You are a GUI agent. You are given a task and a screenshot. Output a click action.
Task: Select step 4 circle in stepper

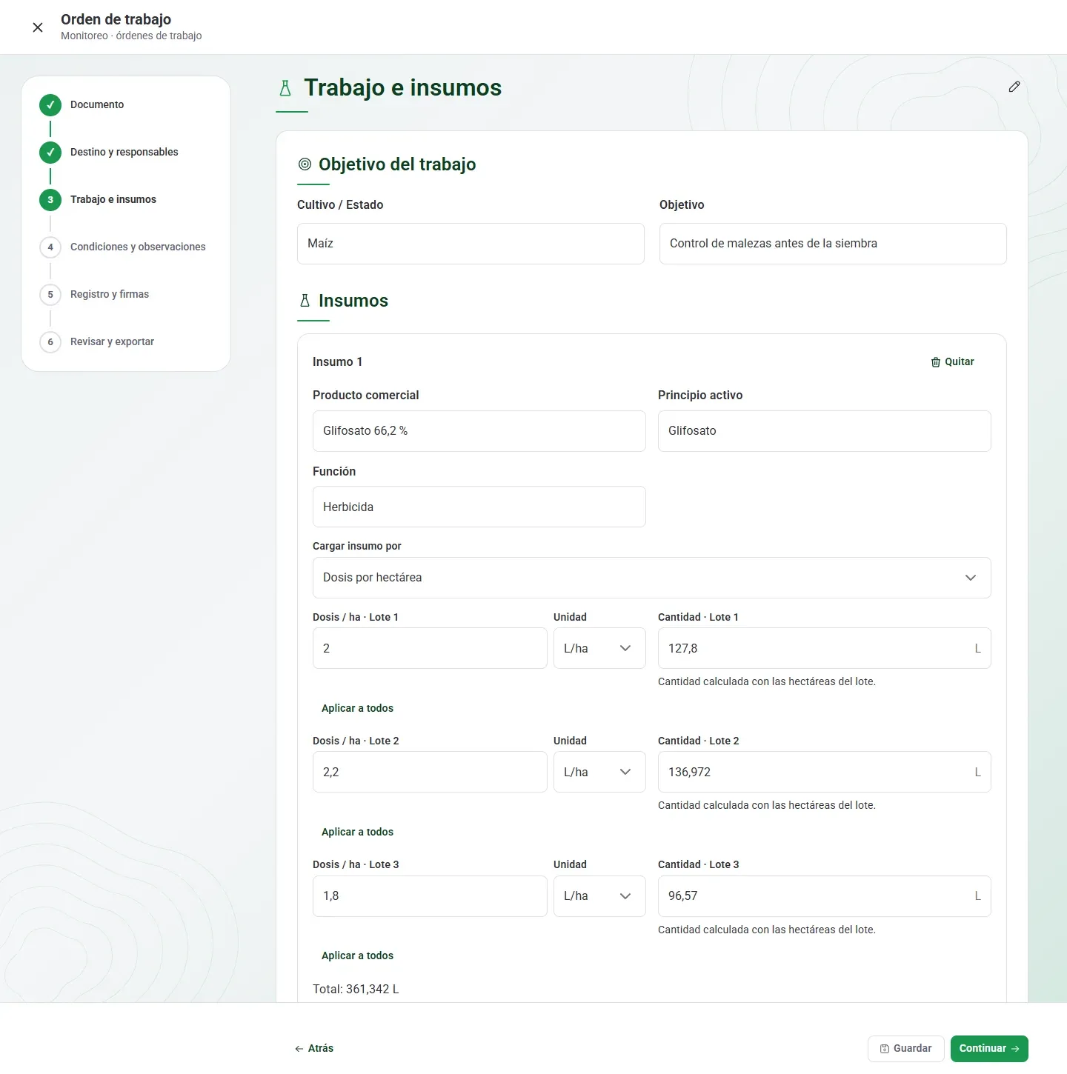[50, 247]
